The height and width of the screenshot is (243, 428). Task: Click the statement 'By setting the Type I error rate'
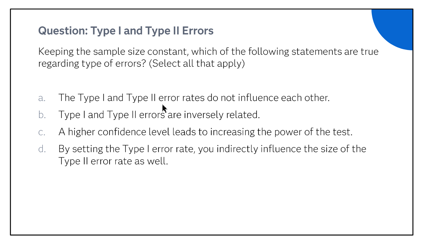tap(212, 155)
